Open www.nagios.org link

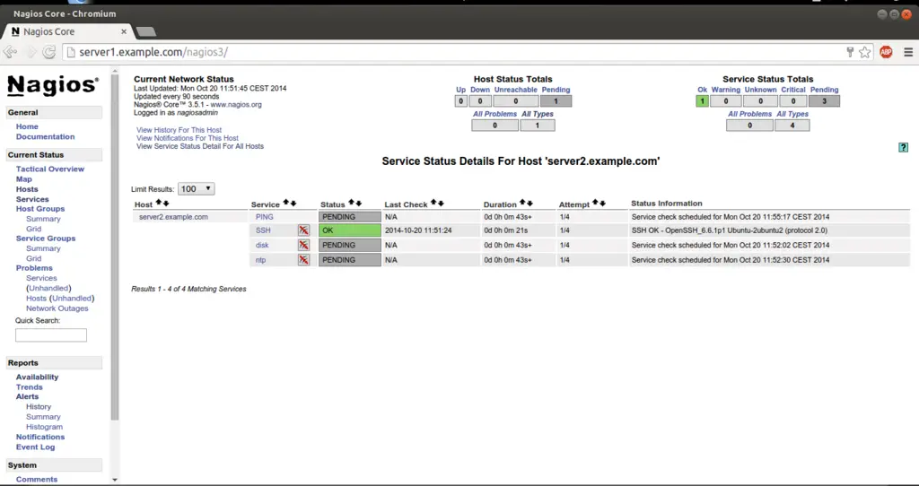[x=236, y=104]
